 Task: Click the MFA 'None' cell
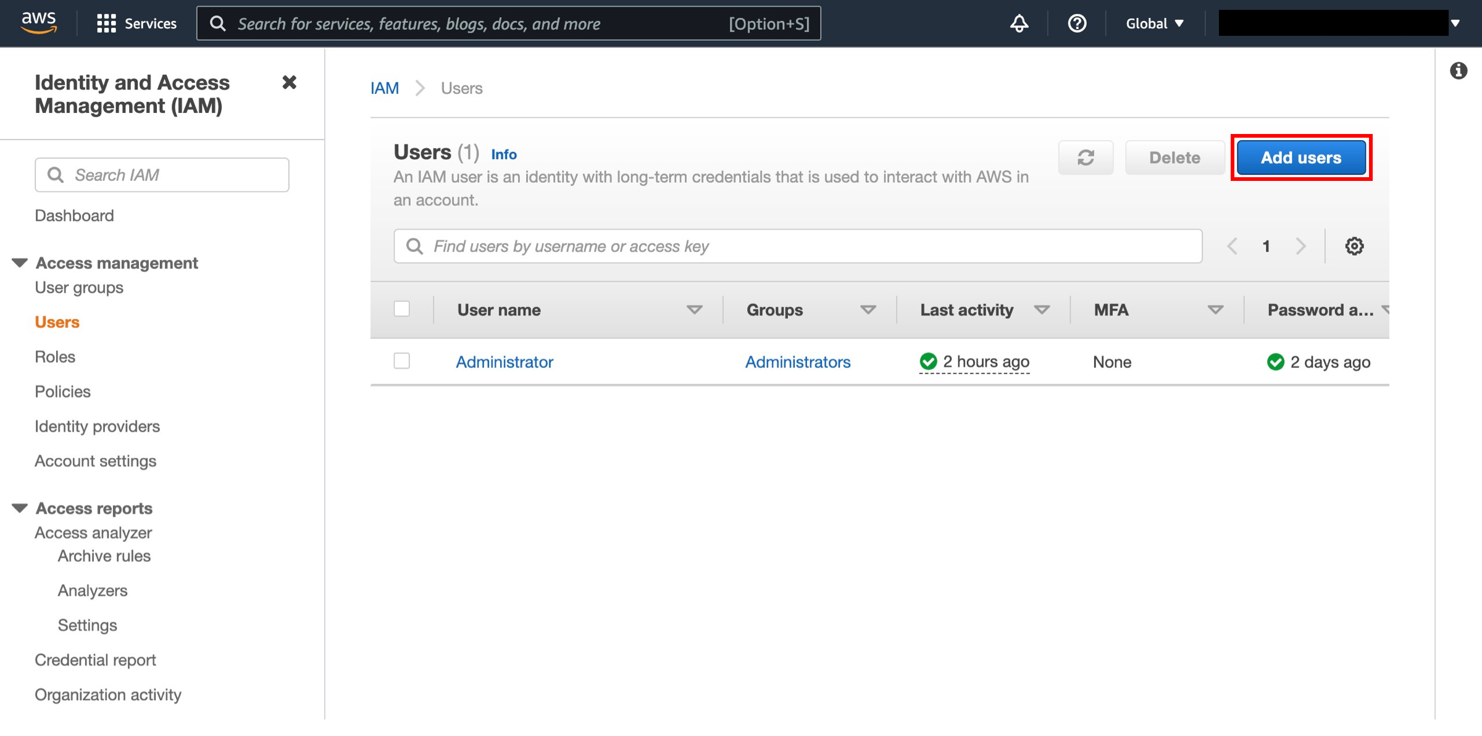click(1112, 362)
